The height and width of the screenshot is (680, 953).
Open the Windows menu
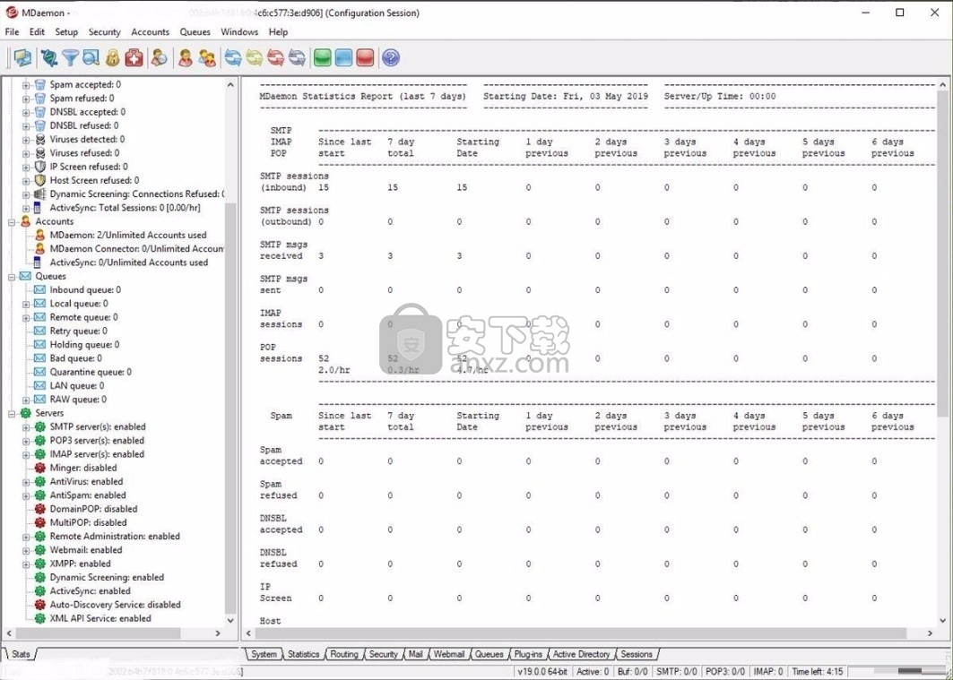(239, 32)
